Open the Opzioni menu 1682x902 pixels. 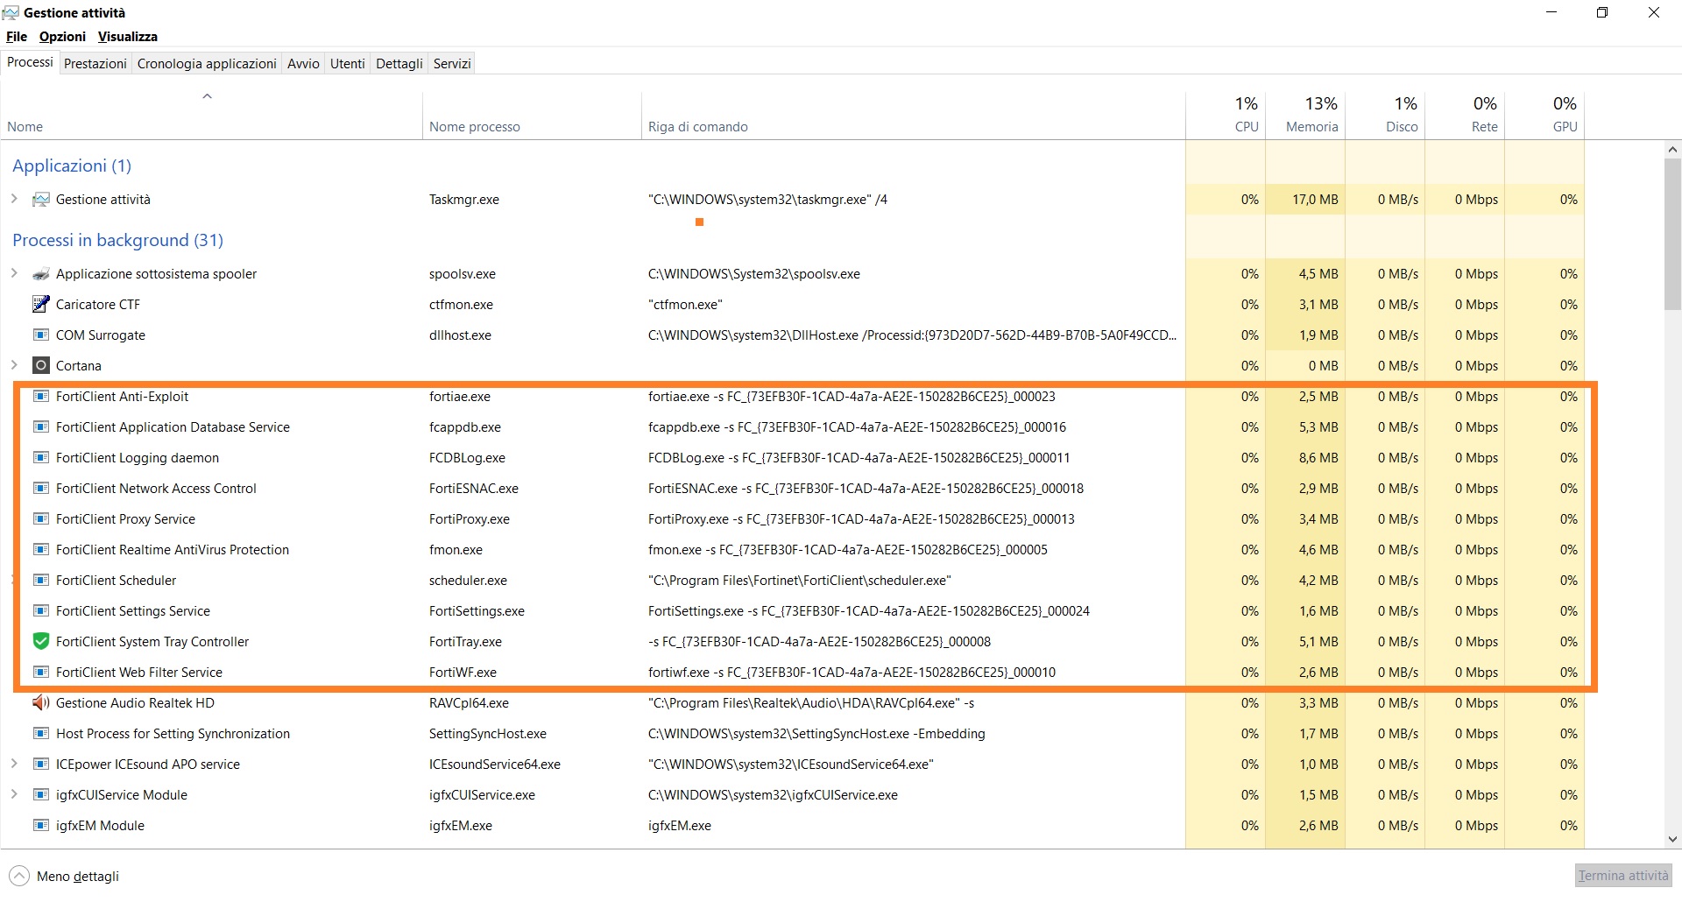click(x=62, y=37)
